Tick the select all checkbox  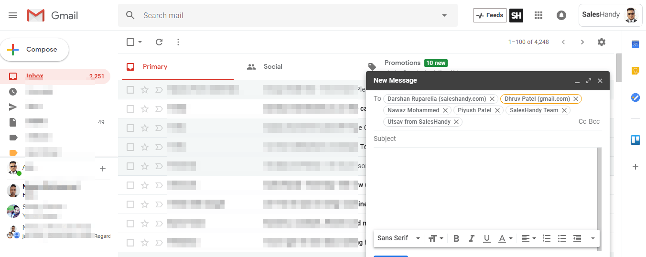coord(130,42)
